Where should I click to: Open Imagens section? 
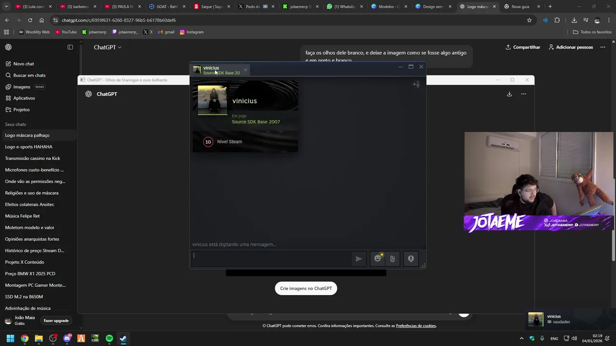[x=38, y=87]
